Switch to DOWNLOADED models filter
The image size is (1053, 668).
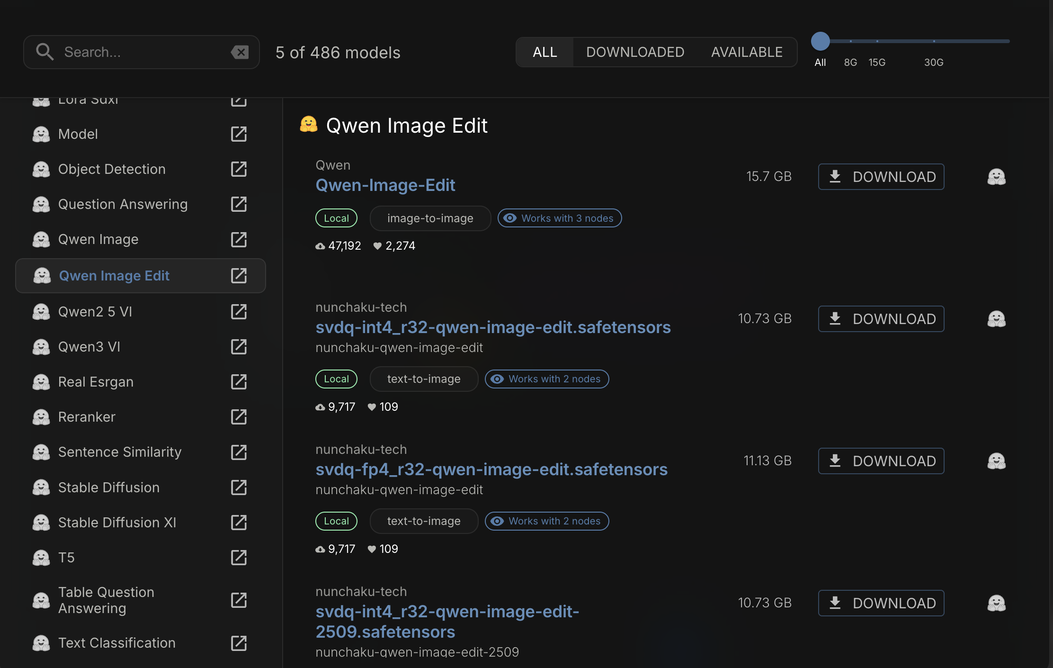tap(635, 52)
